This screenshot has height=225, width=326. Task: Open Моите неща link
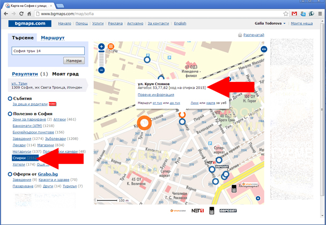[302, 24]
